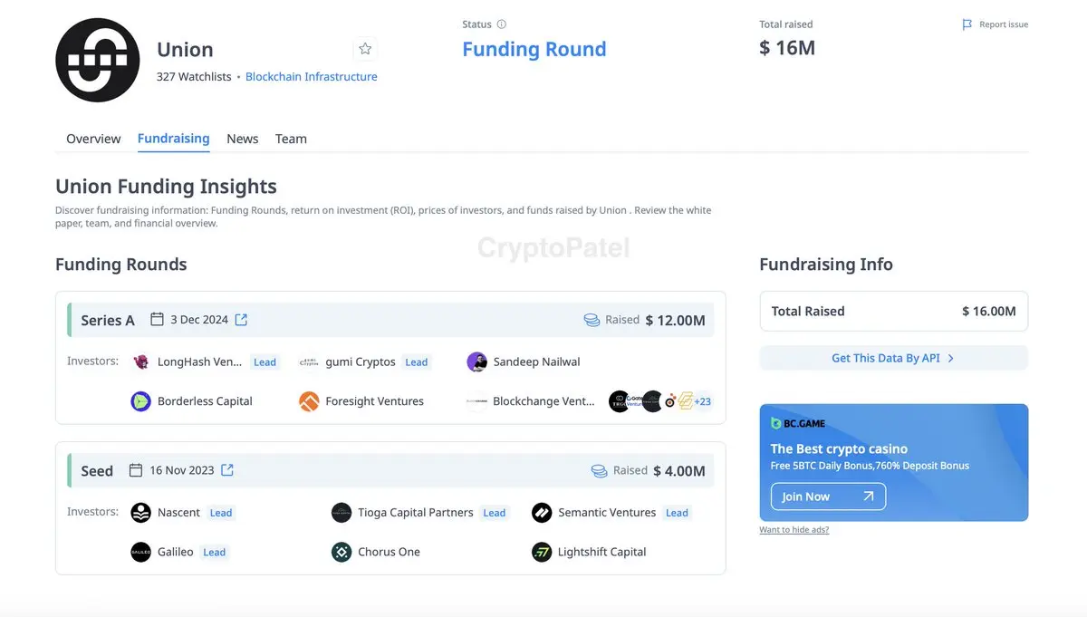Open the Chorus One investor name

pos(389,552)
